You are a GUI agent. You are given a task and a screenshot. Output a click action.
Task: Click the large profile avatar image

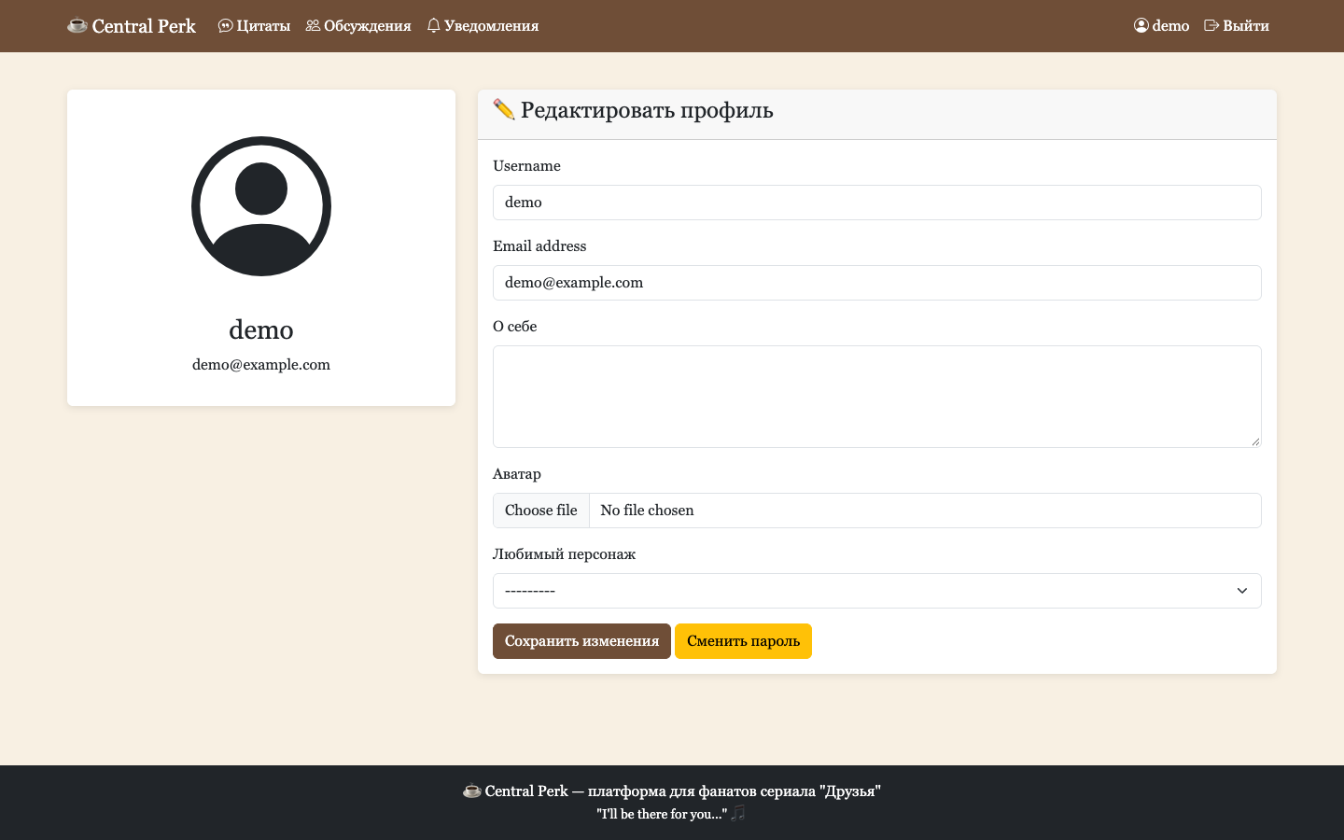click(x=261, y=206)
